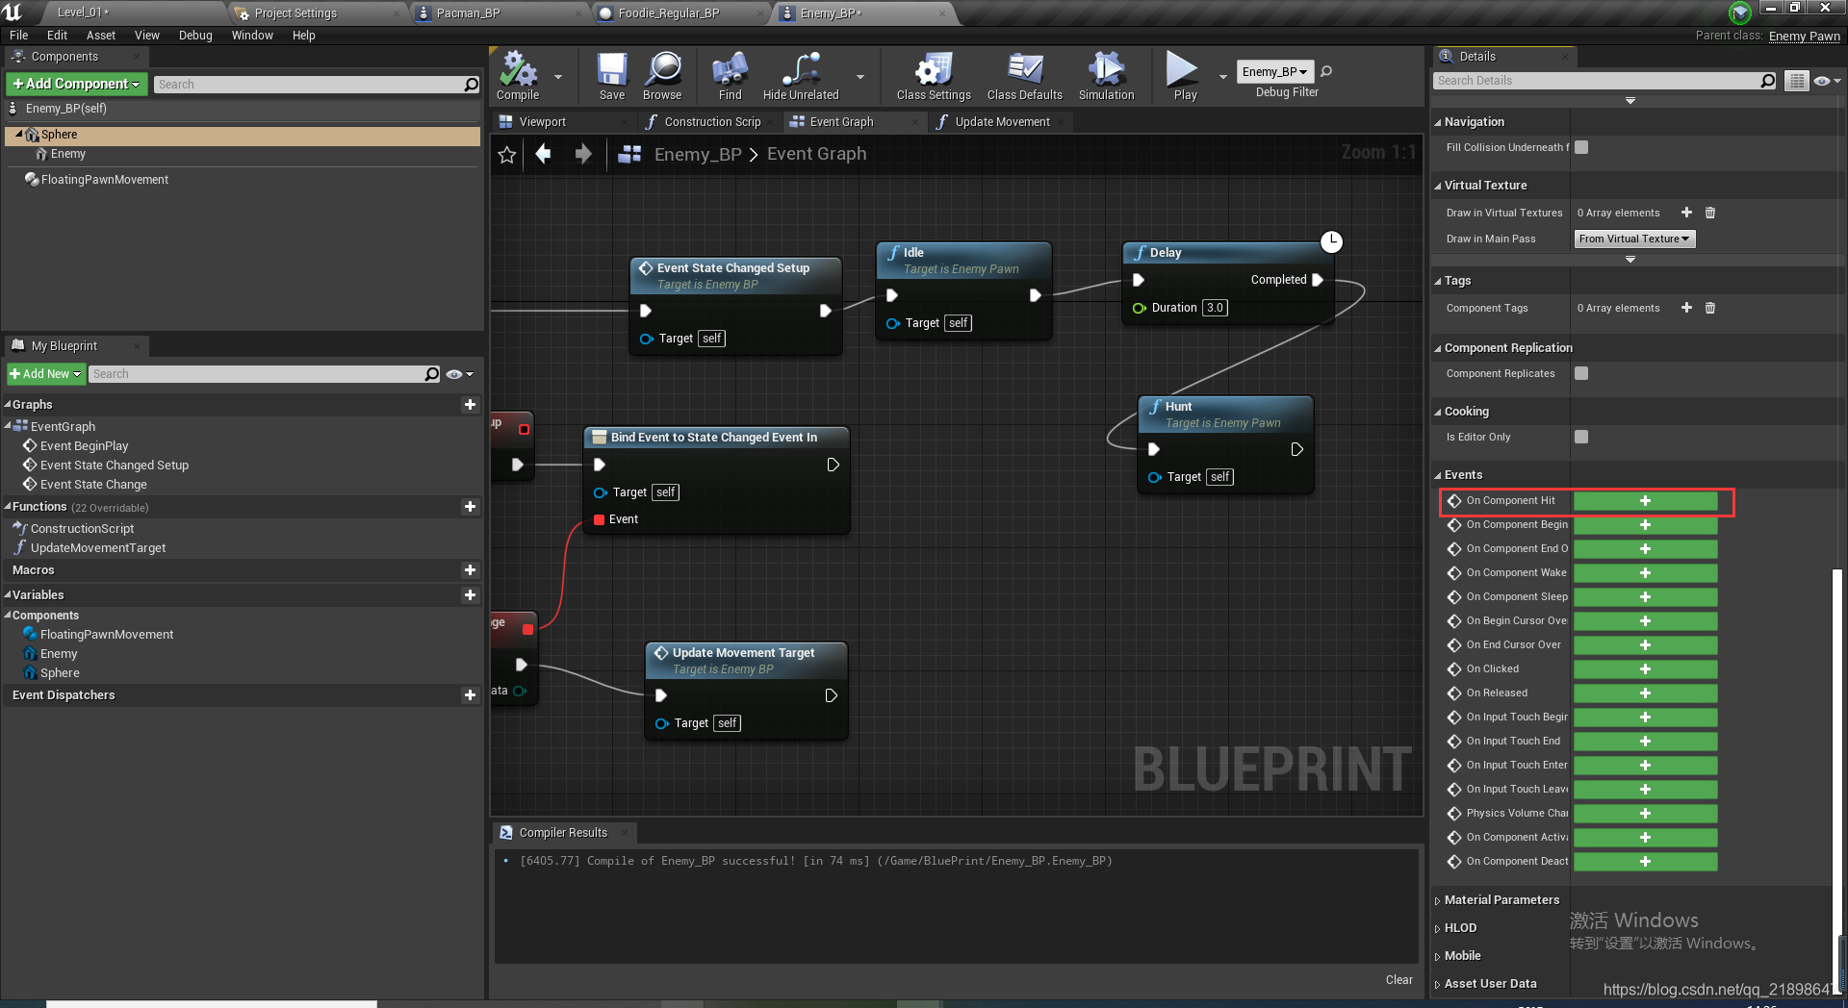Collapse the Virtual Texture section
The width and height of the screenshot is (1848, 1008).
coord(1438,186)
